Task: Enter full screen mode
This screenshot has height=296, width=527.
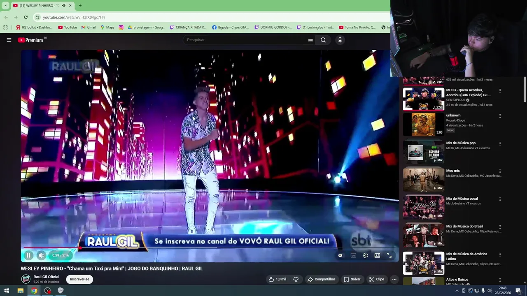Action: click(x=389, y=255)
